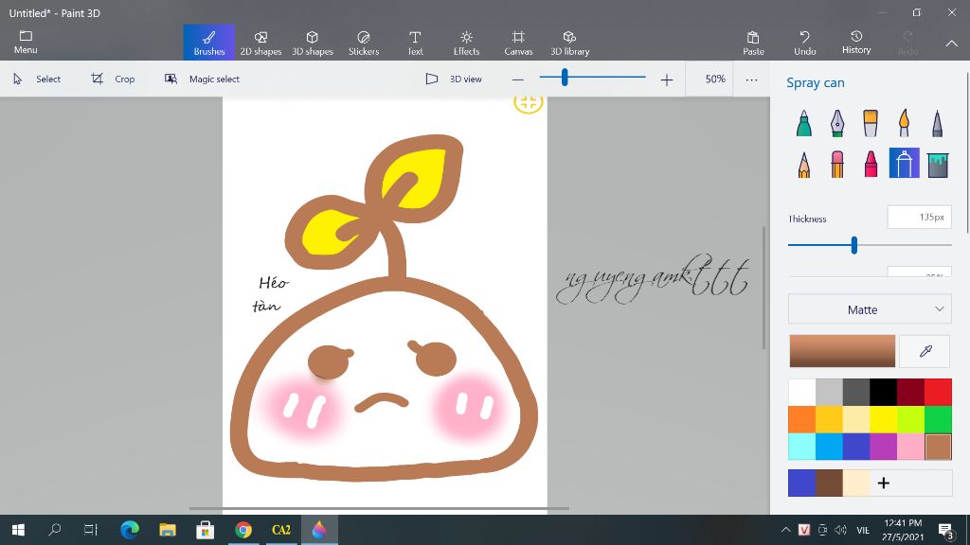Add a new custom color

(x=884, y=483)
